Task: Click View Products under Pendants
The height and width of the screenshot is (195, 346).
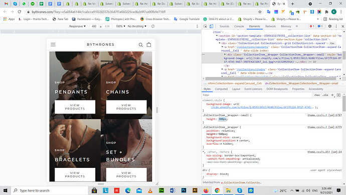Action: tap(75, 107)
